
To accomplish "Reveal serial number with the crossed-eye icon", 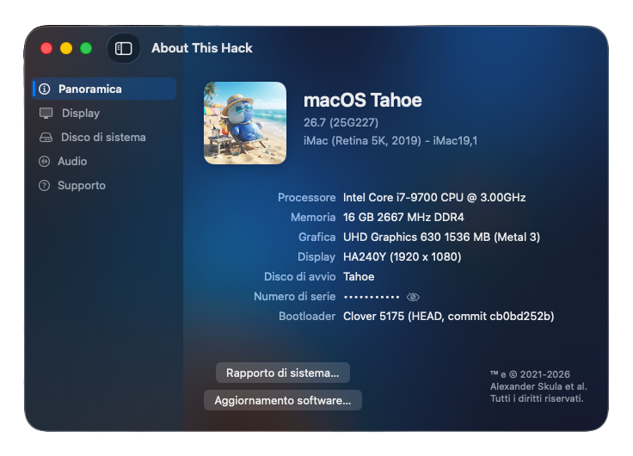I will (413, 298).
